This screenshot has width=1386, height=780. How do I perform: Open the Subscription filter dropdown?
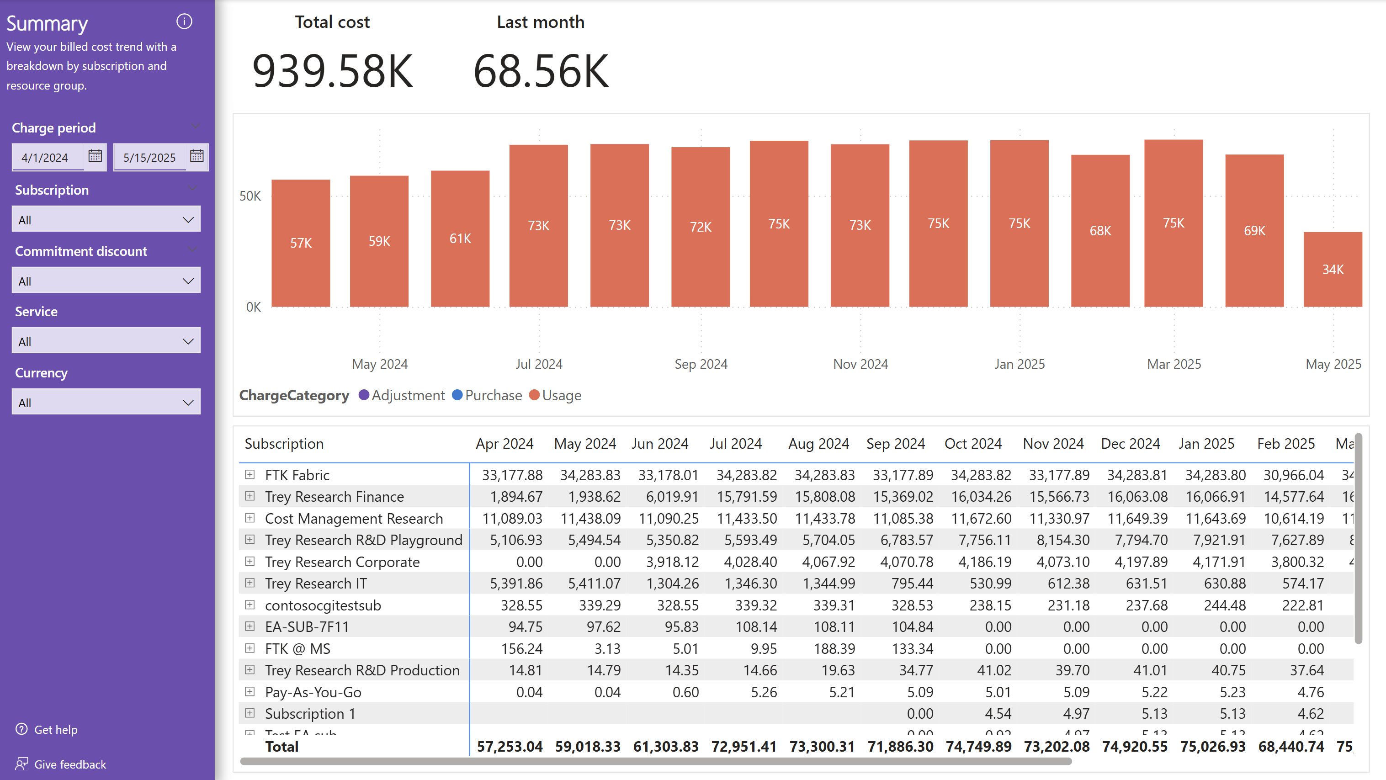106,219
